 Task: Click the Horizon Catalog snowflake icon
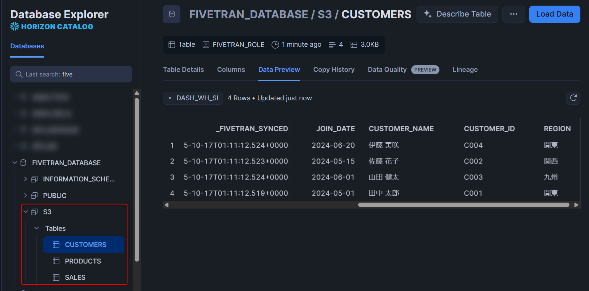[15, 26]
